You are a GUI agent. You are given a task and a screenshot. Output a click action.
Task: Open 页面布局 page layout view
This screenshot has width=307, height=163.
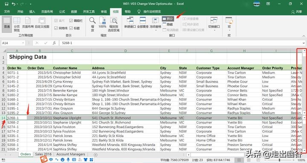(x=28, y=23)
